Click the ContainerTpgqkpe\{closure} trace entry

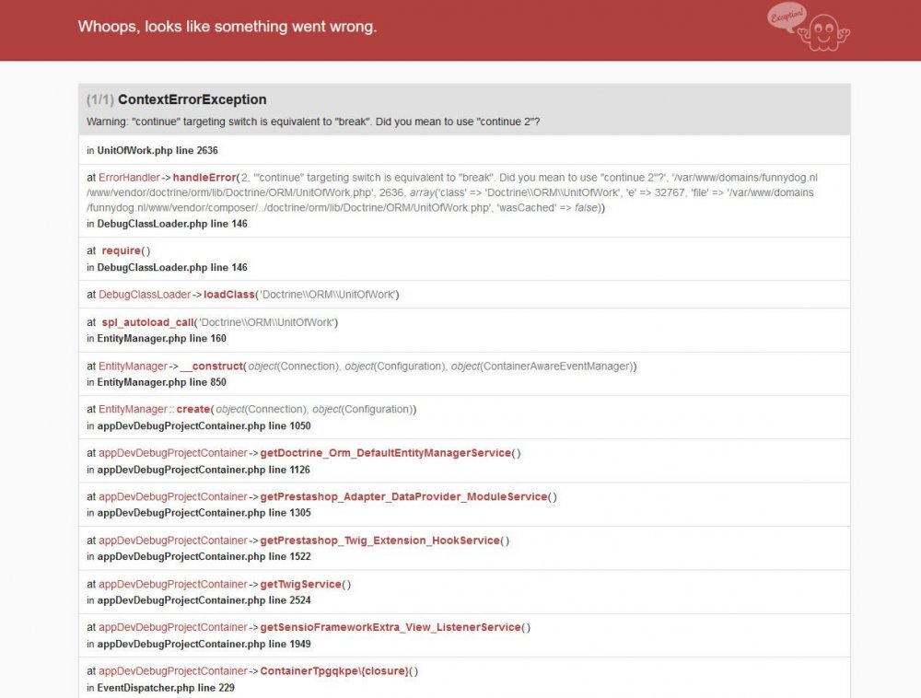(x=333, y=671)
